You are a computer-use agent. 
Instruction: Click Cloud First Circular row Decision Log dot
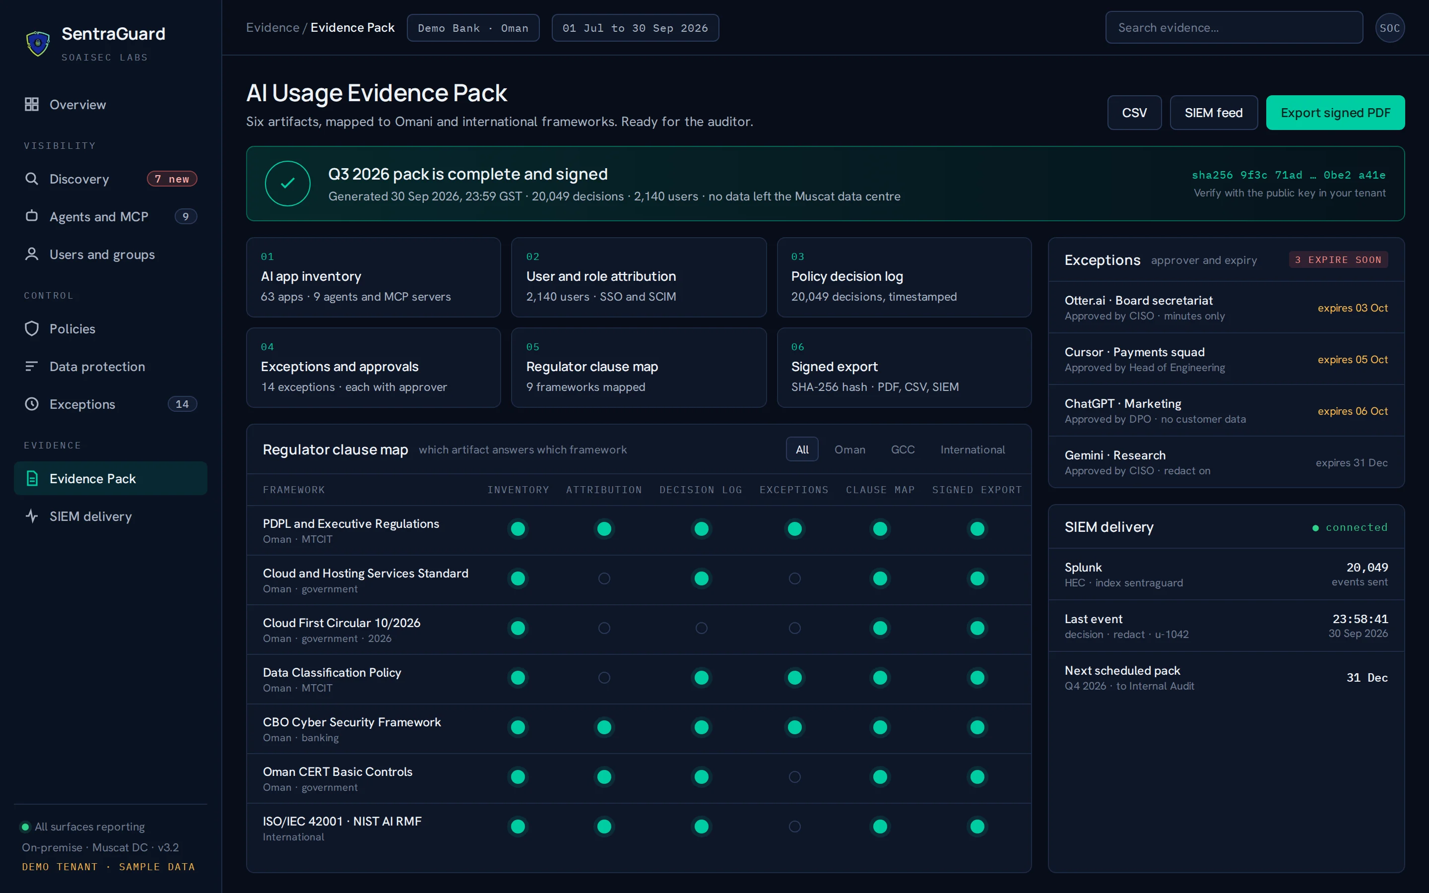click(x=702, y=628)
